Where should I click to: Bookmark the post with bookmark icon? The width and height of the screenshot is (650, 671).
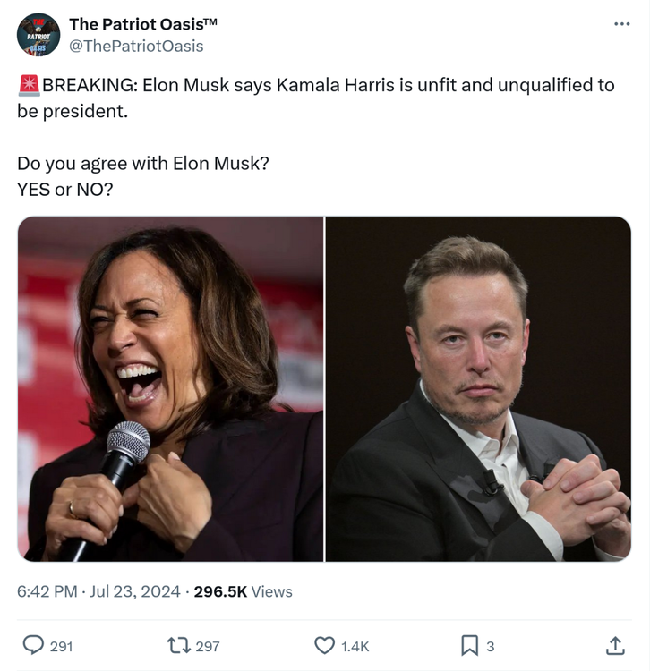point(469,645)
